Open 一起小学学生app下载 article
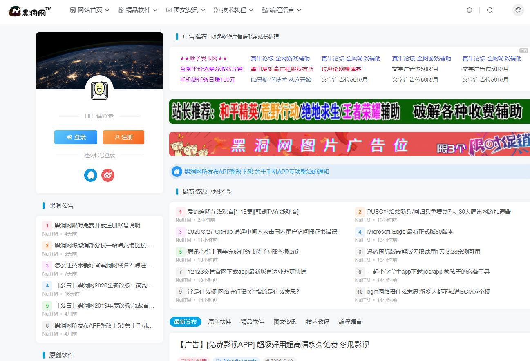 pyautogui.click(x=428, y=272)
